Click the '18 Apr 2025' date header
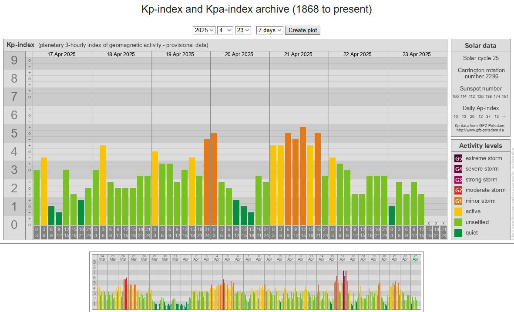The height and width of the screenshot is (312, 514). pos(121,54)
